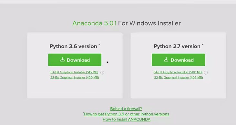The width and height of the screenshot is (236, 125).
Task: Follow the Behind a firewall? link
Action: [x=126, y=109]
